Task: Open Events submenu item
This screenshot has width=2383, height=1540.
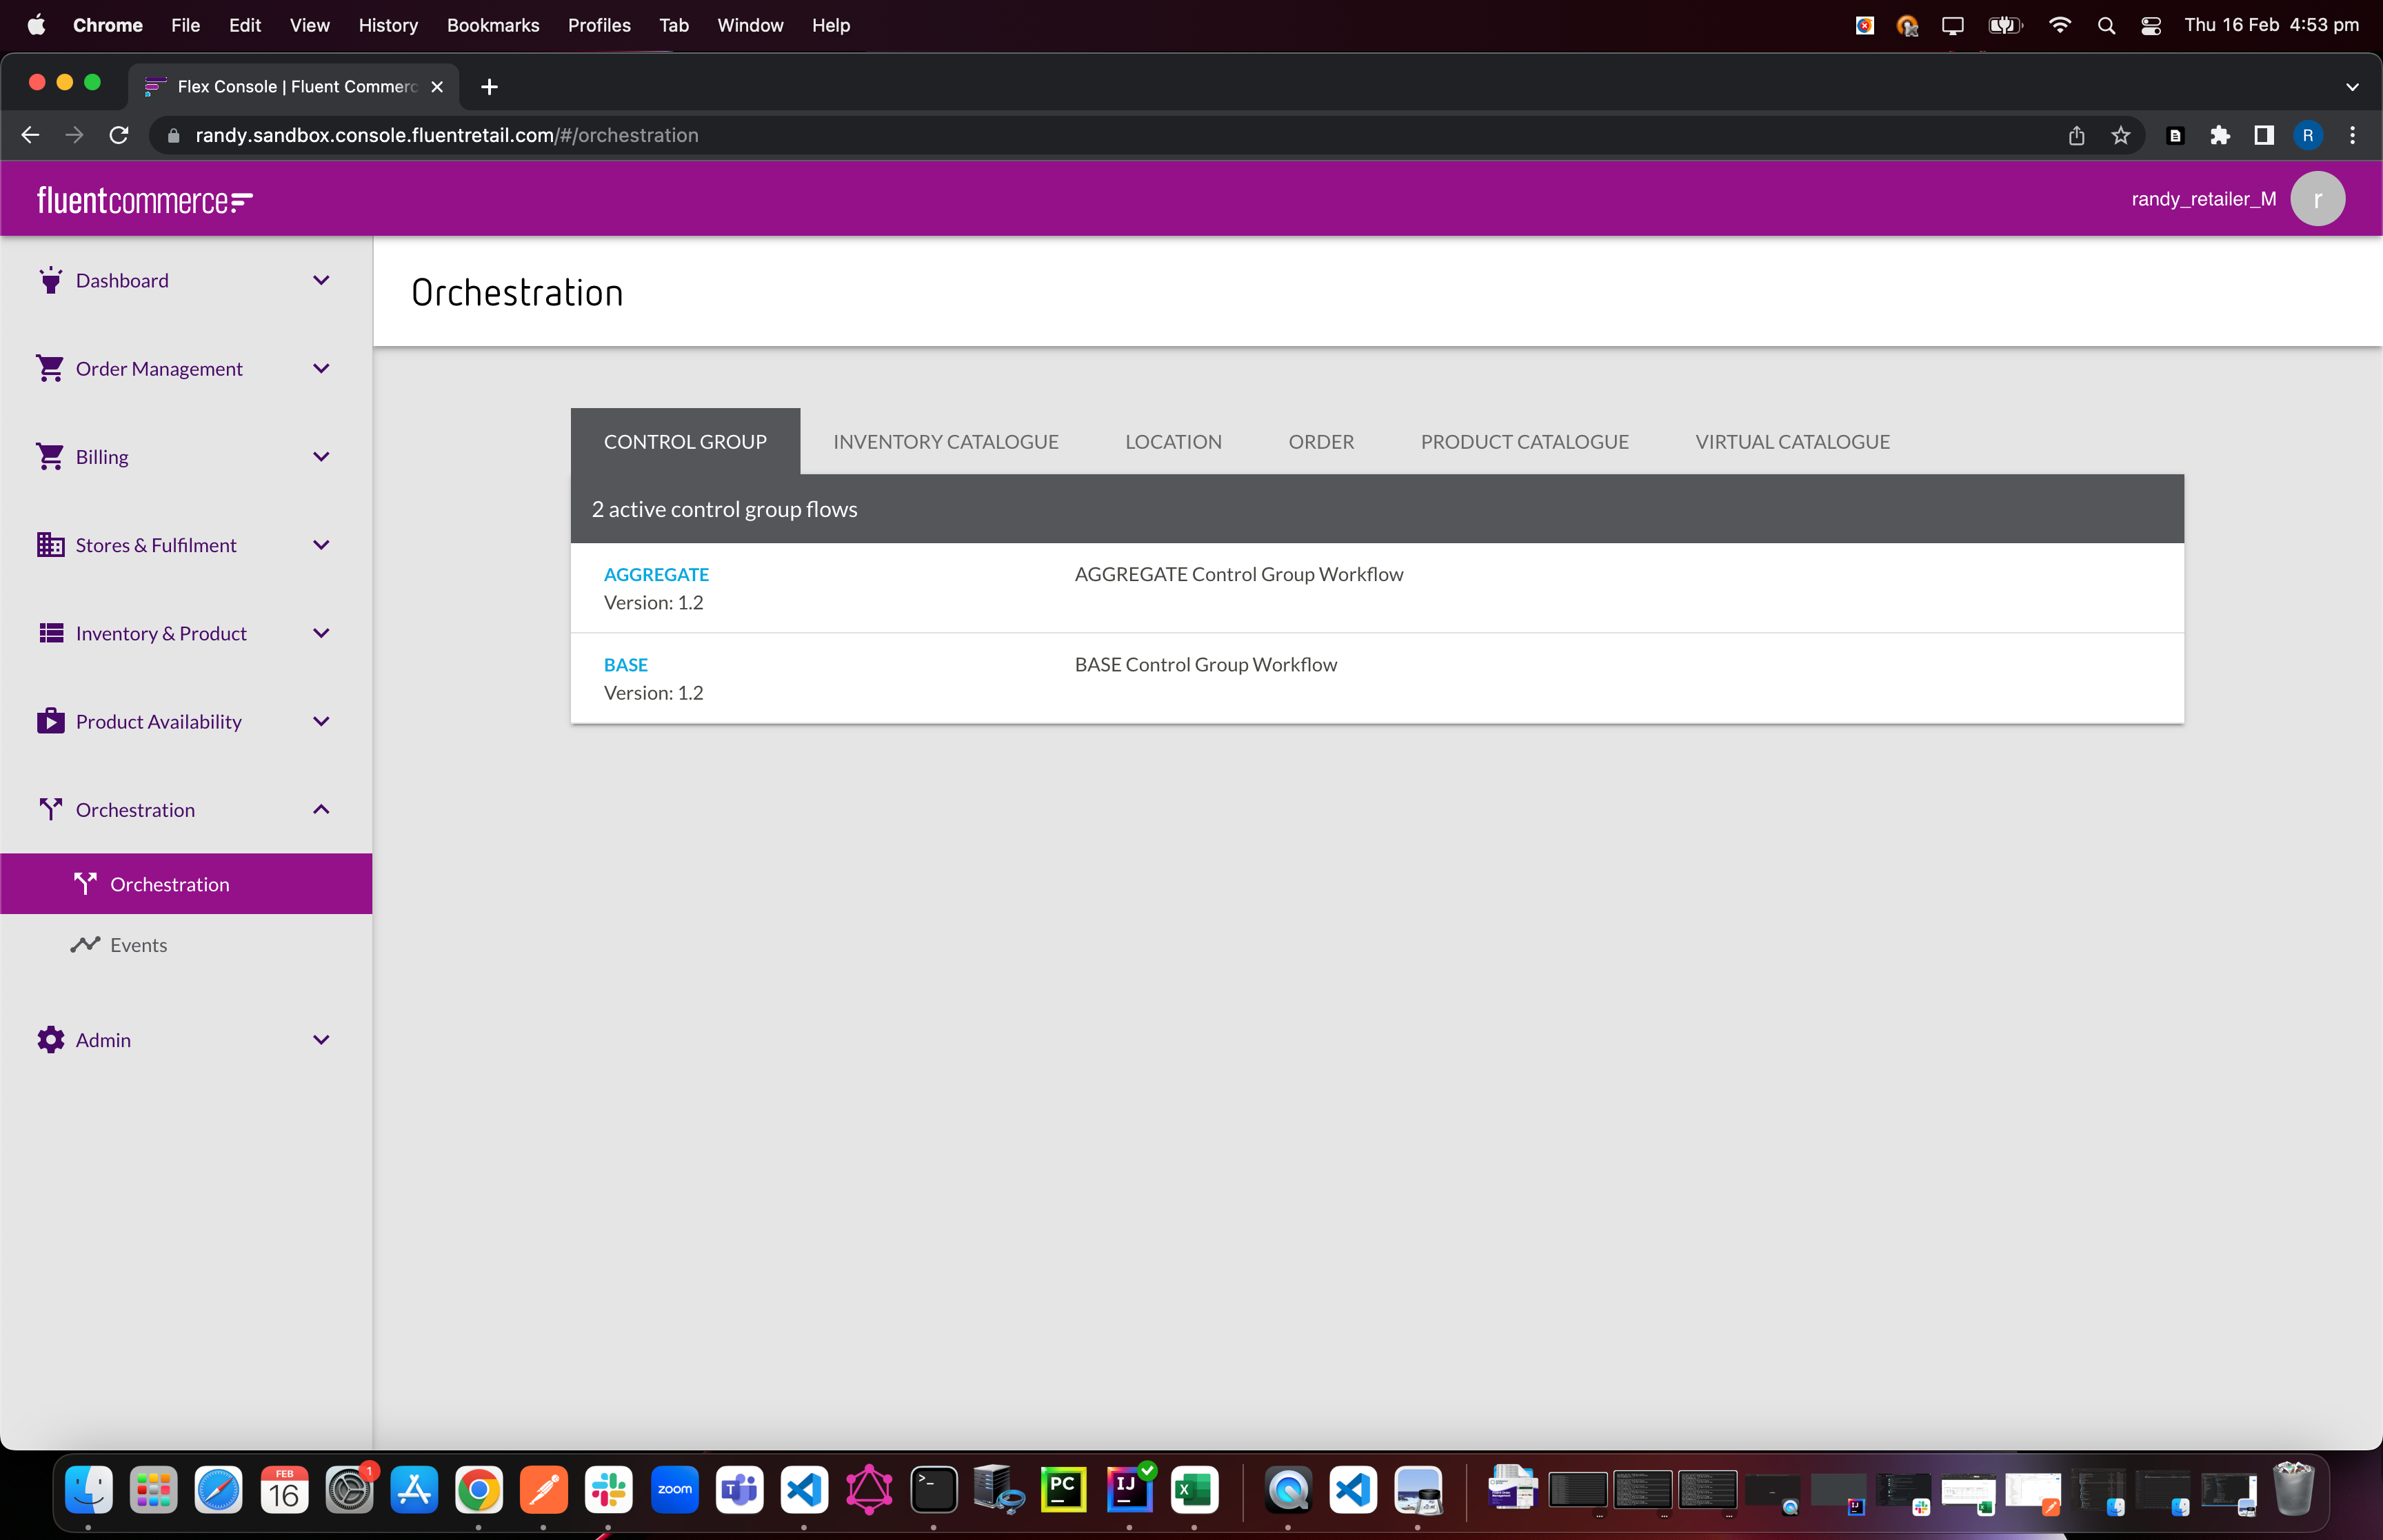Action: [x=186, y=944]
